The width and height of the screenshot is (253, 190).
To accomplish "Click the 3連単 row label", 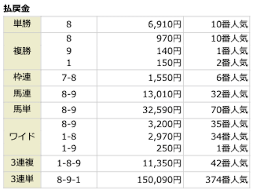I will pyautogui.click(x=22, y=179).
